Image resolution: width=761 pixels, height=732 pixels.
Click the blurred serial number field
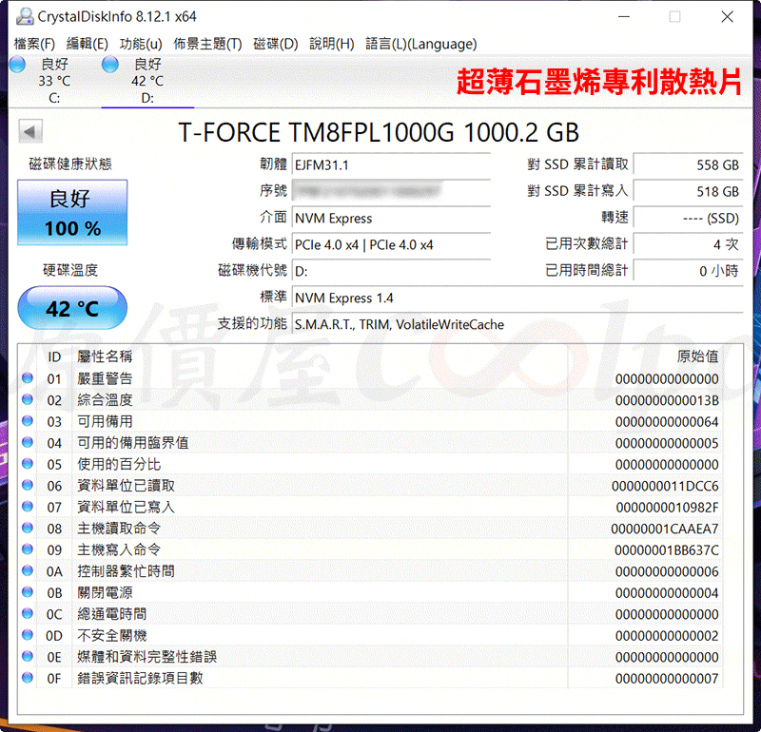pos(391,191)
